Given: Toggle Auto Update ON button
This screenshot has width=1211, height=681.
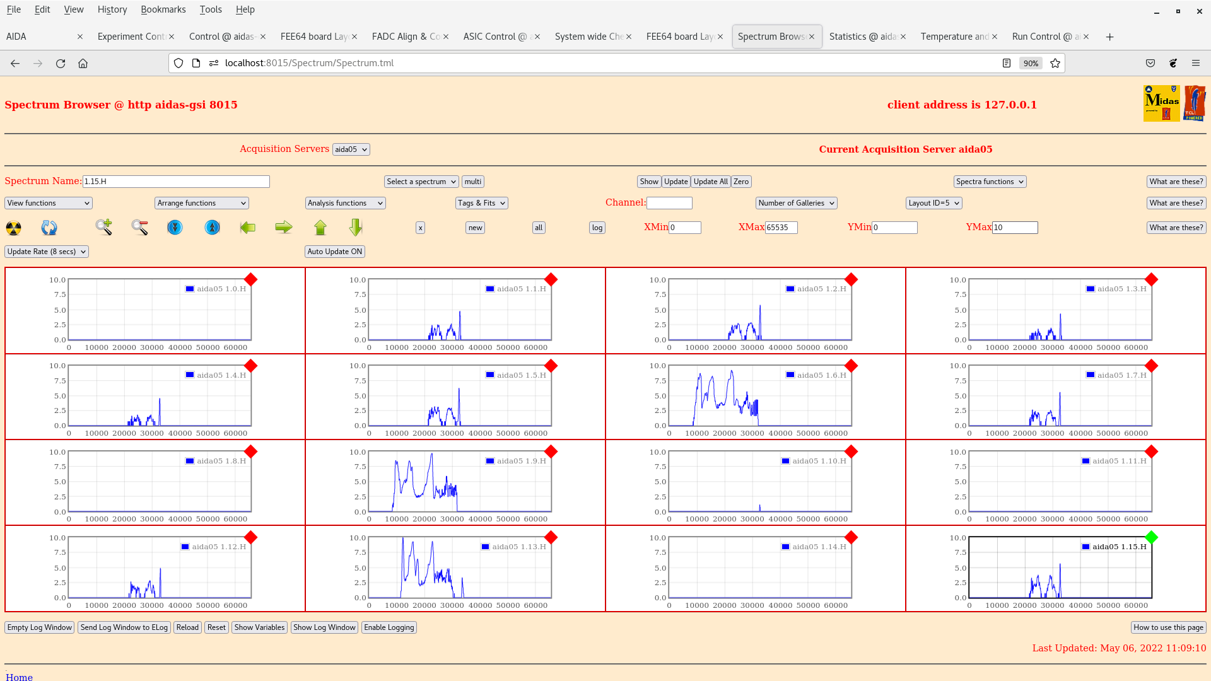Looking at the screenshot, I should click(x=335, y=252).
